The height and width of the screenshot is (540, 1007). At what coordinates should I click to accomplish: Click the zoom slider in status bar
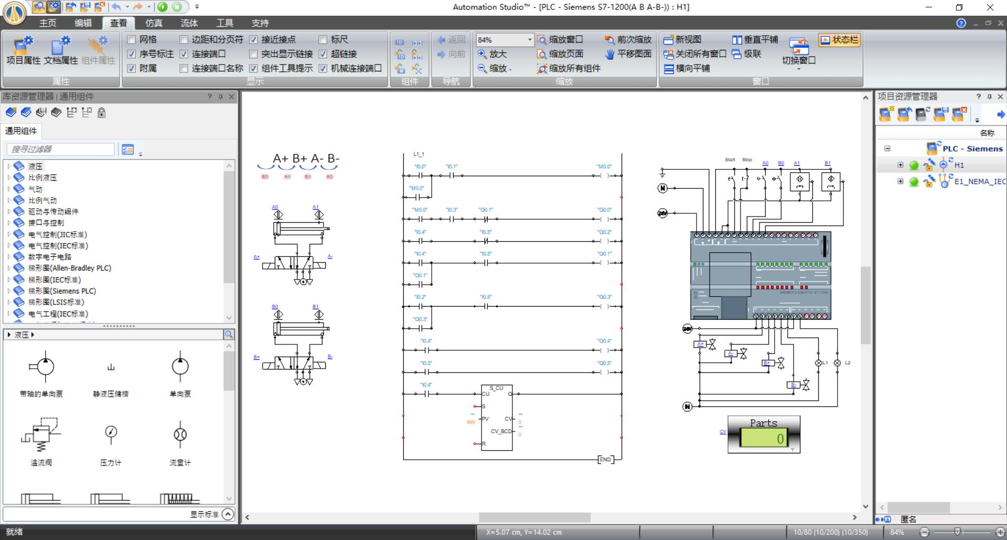958,532
